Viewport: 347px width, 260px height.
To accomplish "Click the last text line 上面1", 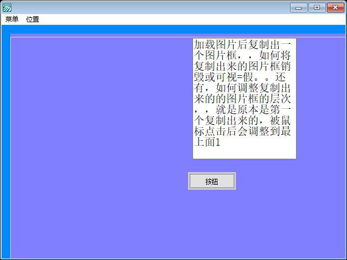I will 207,142.
